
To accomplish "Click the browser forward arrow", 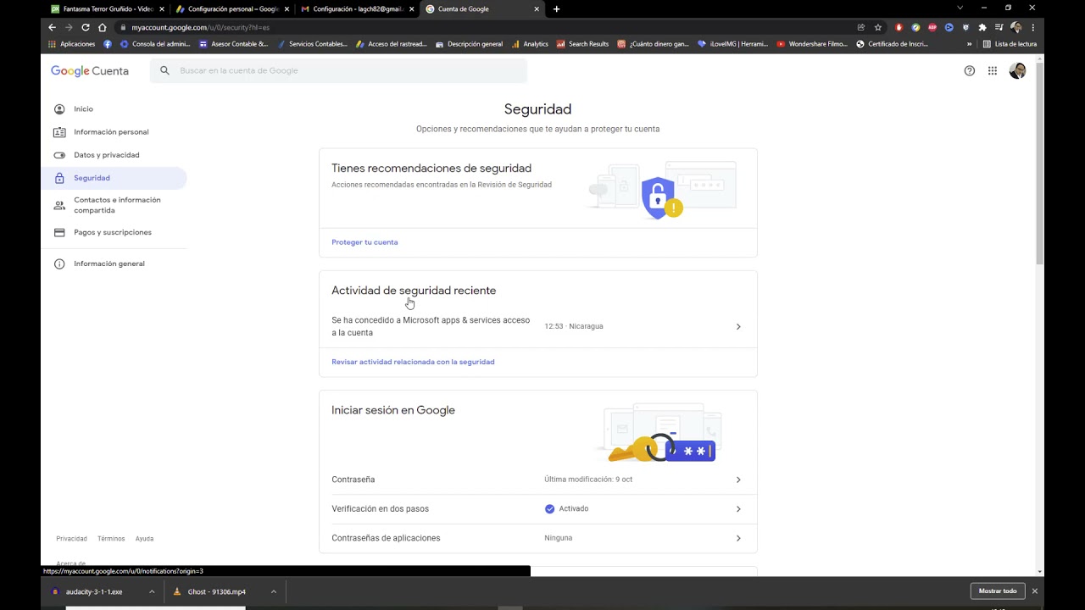I will [69, 27].
